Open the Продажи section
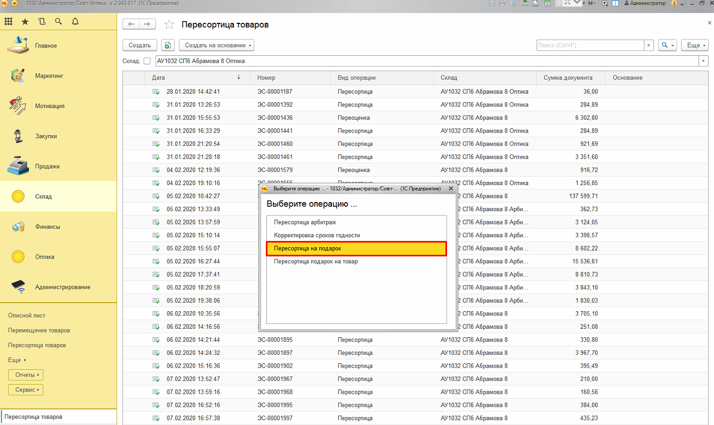 click(47, 166)
